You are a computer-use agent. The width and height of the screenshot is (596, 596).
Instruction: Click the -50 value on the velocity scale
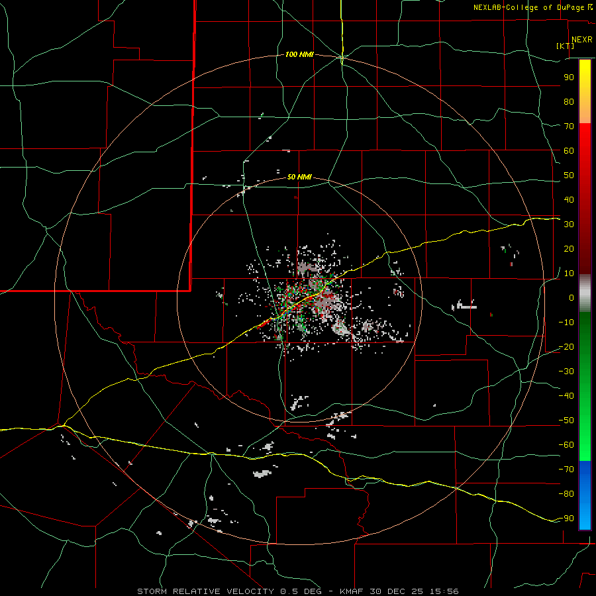point(566,421)
